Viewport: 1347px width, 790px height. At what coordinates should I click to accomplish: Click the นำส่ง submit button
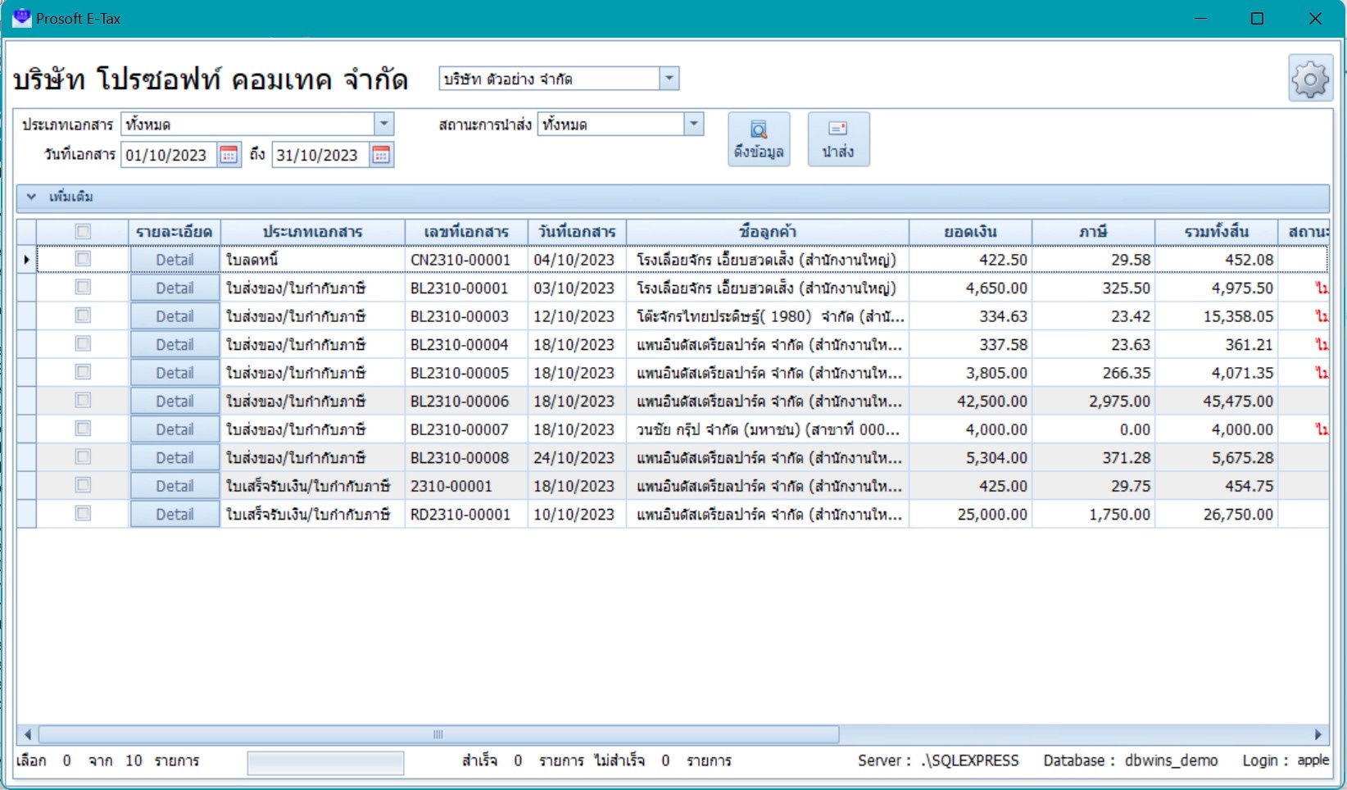click(838, 139)
